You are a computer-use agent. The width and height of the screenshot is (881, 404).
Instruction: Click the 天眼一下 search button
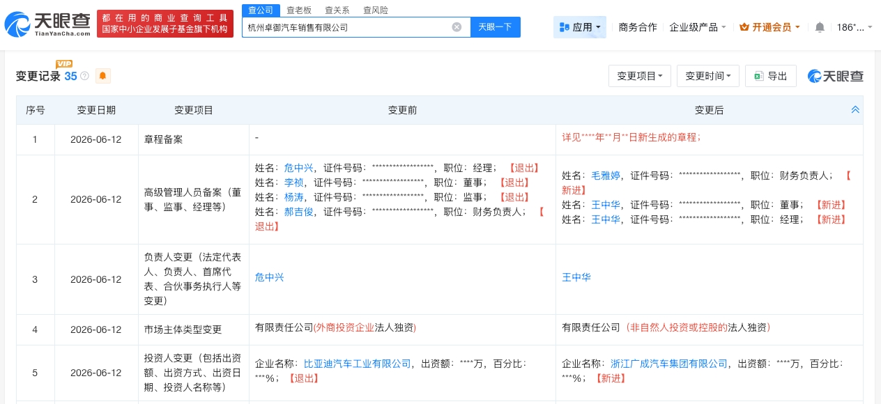[x=496, y=27]
